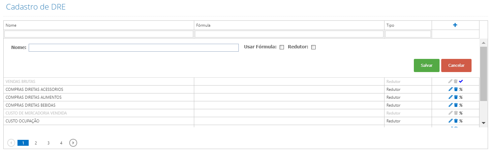Delete the CUSTO OCUPAÇÃO row
The height and width of the screenshot is (153, 491).
456,121
